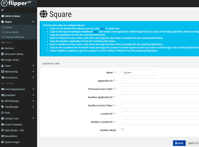Focus the Personal Access Token field

160,89
